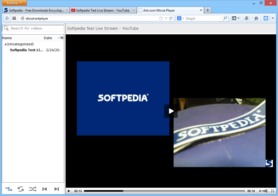Click the 09:18 total duration
This screenshot has width=278, height=196.
[x=251, y=191]
